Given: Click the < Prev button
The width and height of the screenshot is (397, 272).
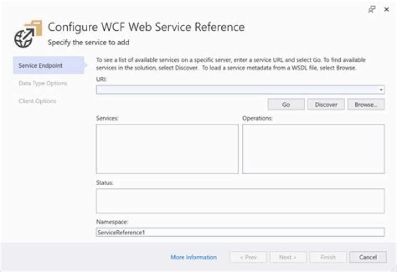Looking at the screenshot, I should coord(248,257).
